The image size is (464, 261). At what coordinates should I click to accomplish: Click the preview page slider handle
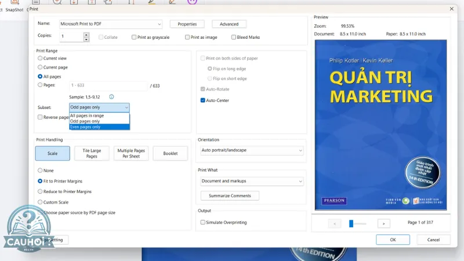(x=351, y=223)
